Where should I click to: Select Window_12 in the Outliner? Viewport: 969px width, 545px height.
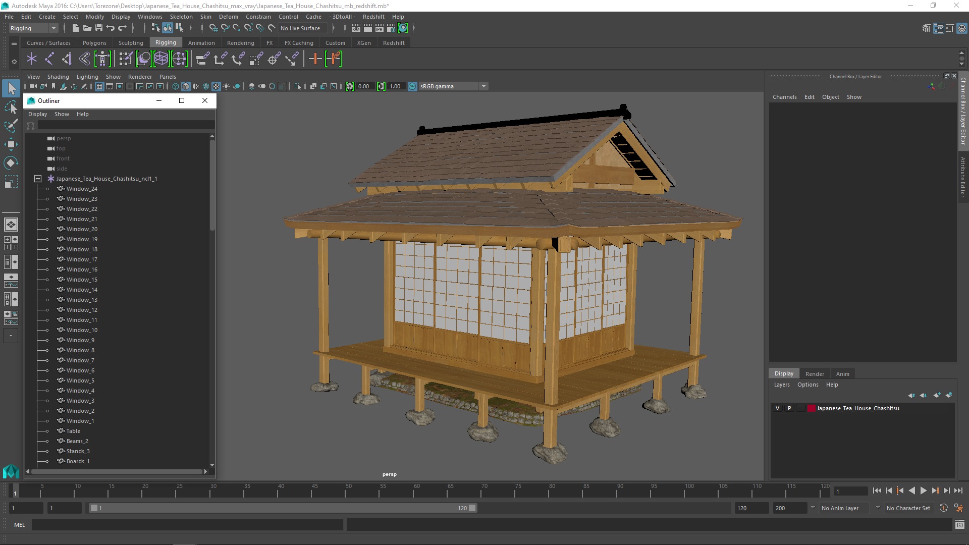82,310
